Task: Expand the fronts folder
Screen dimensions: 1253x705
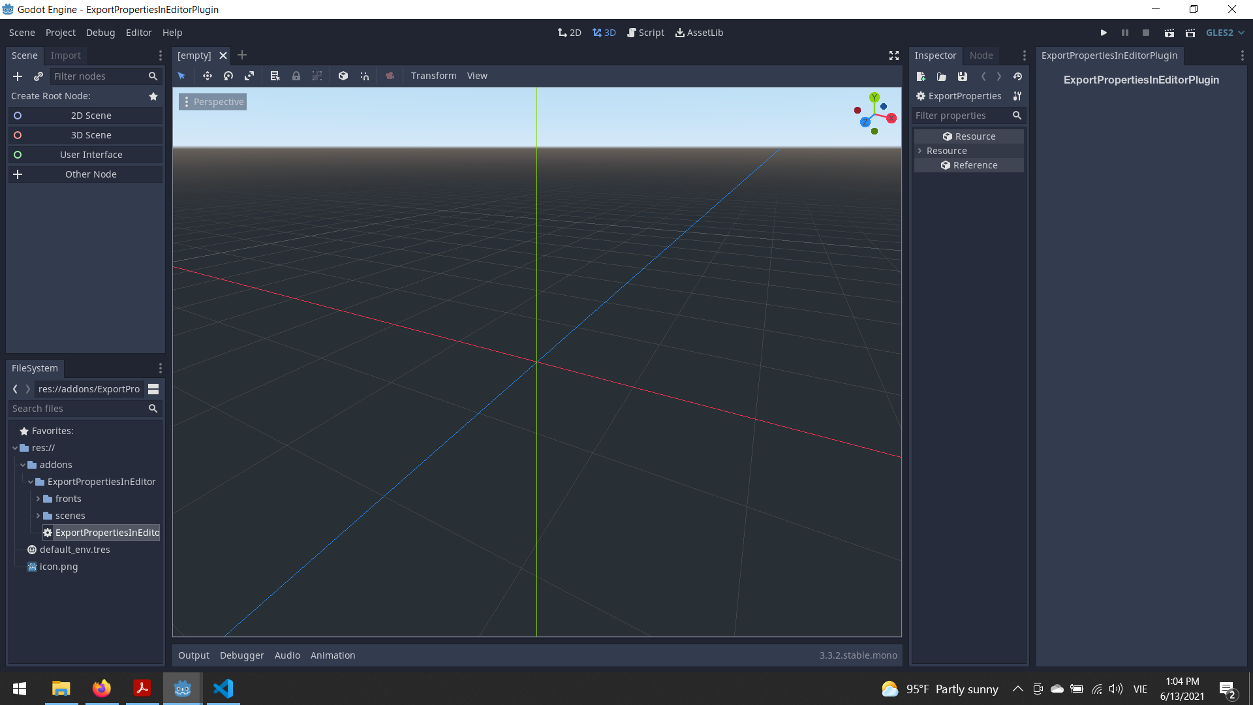Action: 38,499
